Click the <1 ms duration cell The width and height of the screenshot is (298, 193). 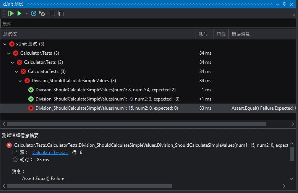(205, 99)
